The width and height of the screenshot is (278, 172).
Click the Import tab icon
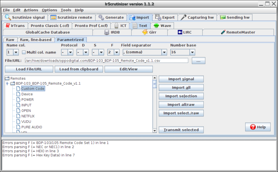coord(132,17)
